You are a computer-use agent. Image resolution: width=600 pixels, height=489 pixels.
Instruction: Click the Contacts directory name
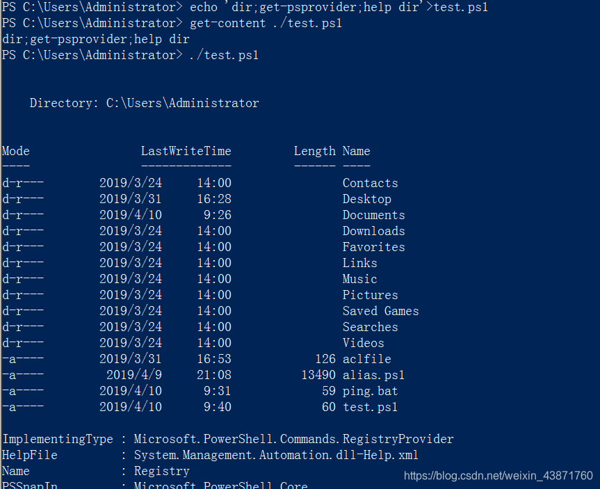370,183
